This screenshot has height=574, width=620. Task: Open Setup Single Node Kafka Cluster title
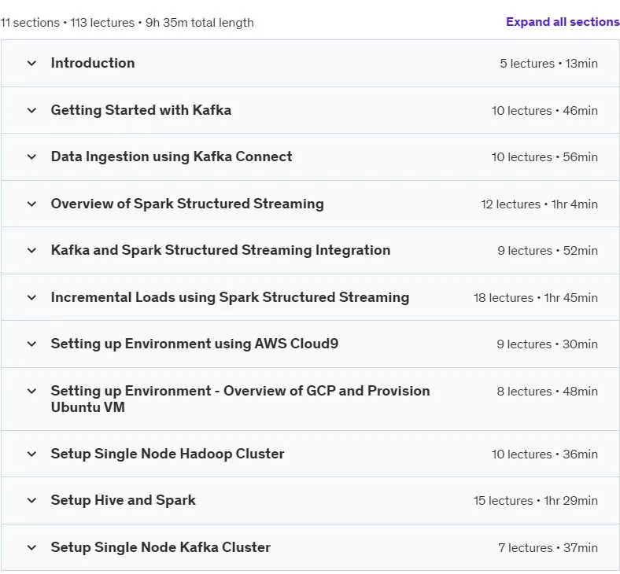[161, 547]
